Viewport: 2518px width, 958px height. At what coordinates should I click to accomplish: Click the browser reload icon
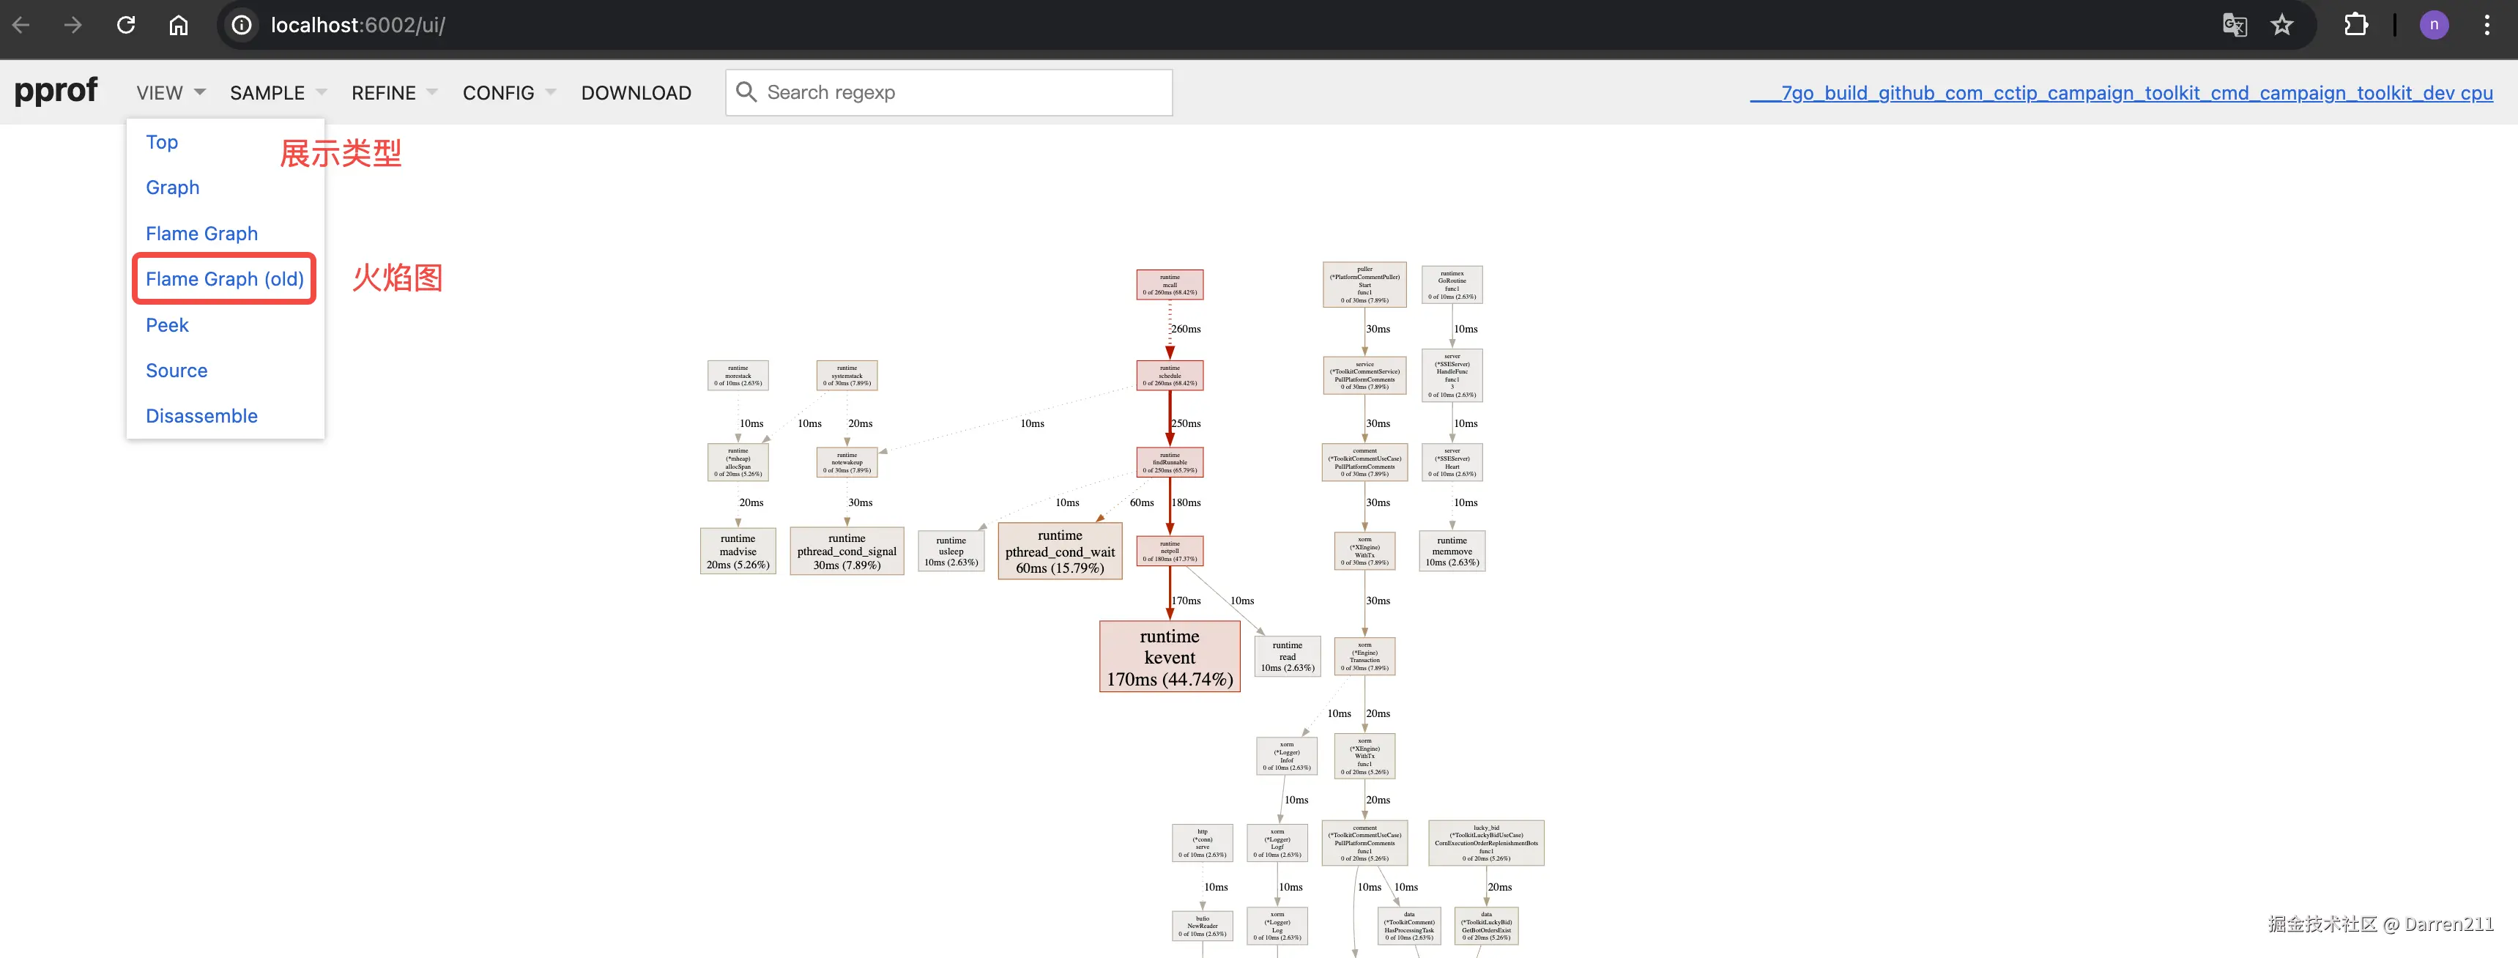click(x=126, y=24)
